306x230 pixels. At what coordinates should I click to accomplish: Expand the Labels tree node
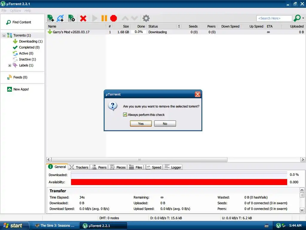point(10,65)
